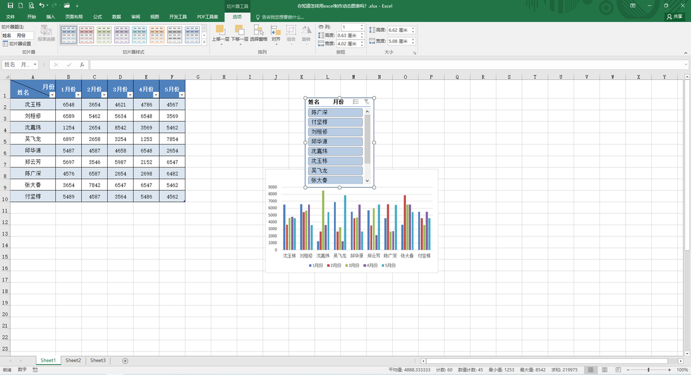Open the Selection Pane (选择窗格)
This screenshot has width=691, height=375.
[x=259, y=30]
